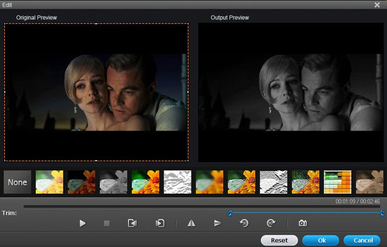
Task: Click the left-middle crop handle
Action: coord(4,92)
